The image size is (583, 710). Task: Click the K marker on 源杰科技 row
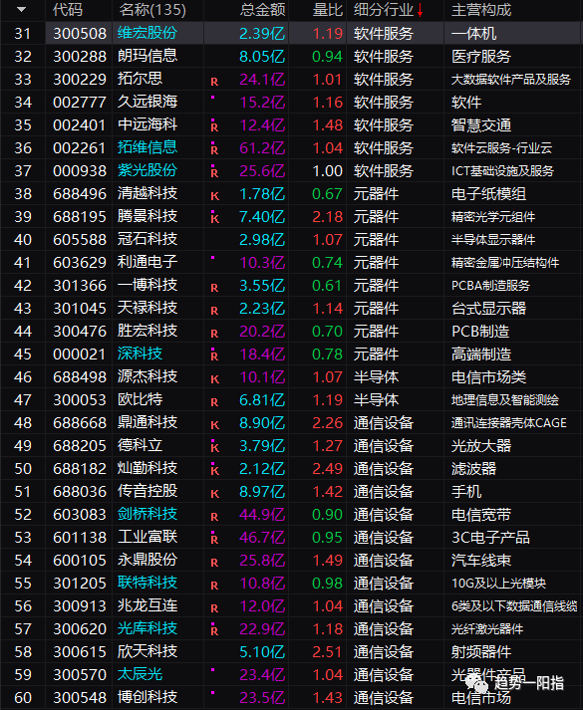[x=214, y=379]
